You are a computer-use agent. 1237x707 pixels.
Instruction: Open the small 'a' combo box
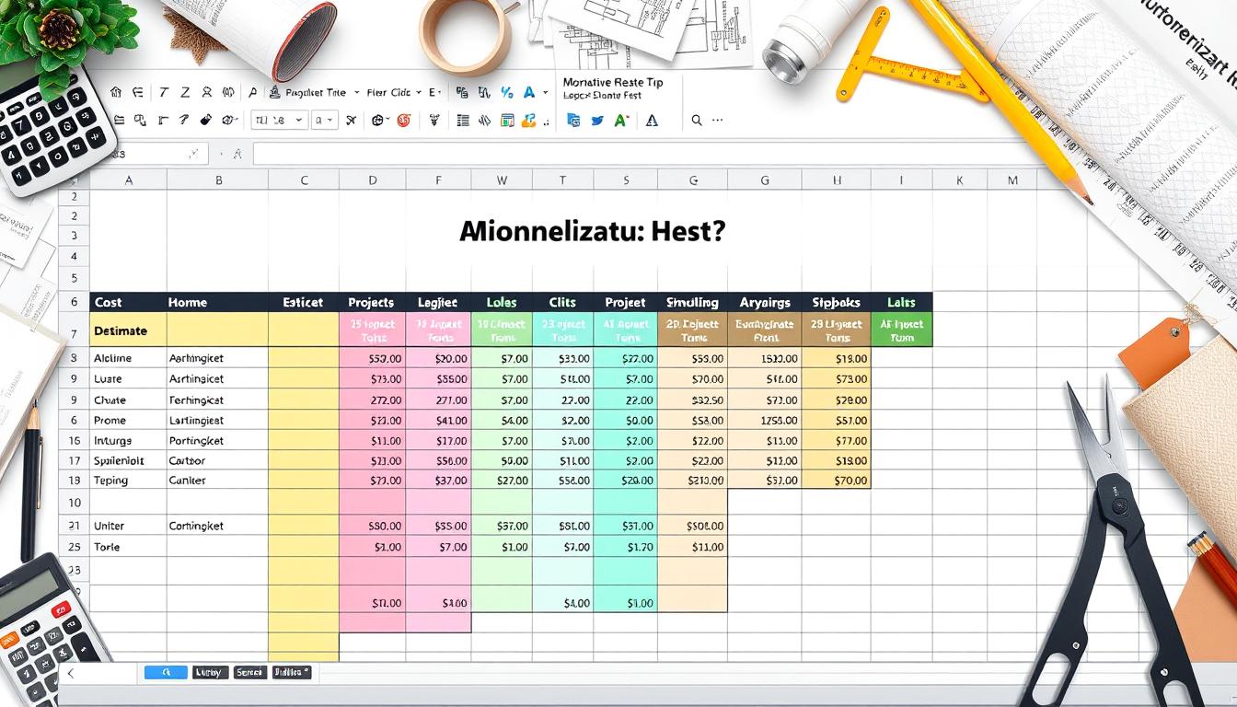325,120
